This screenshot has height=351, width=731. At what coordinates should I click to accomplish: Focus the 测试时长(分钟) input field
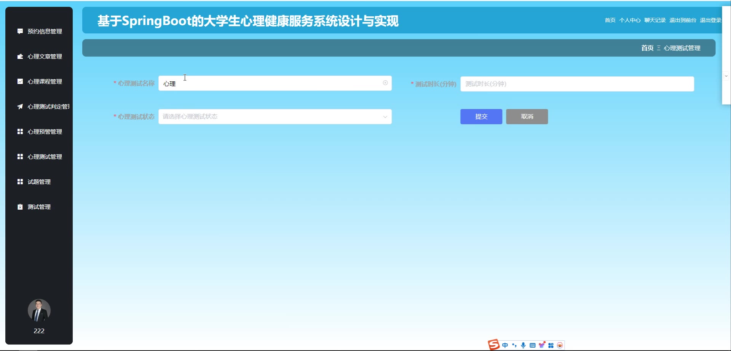577,84
